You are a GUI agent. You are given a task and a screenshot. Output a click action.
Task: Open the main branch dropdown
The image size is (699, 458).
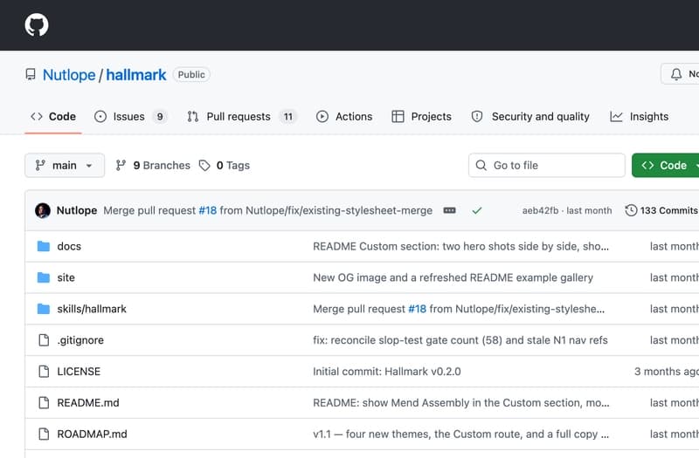pos(65,166)
